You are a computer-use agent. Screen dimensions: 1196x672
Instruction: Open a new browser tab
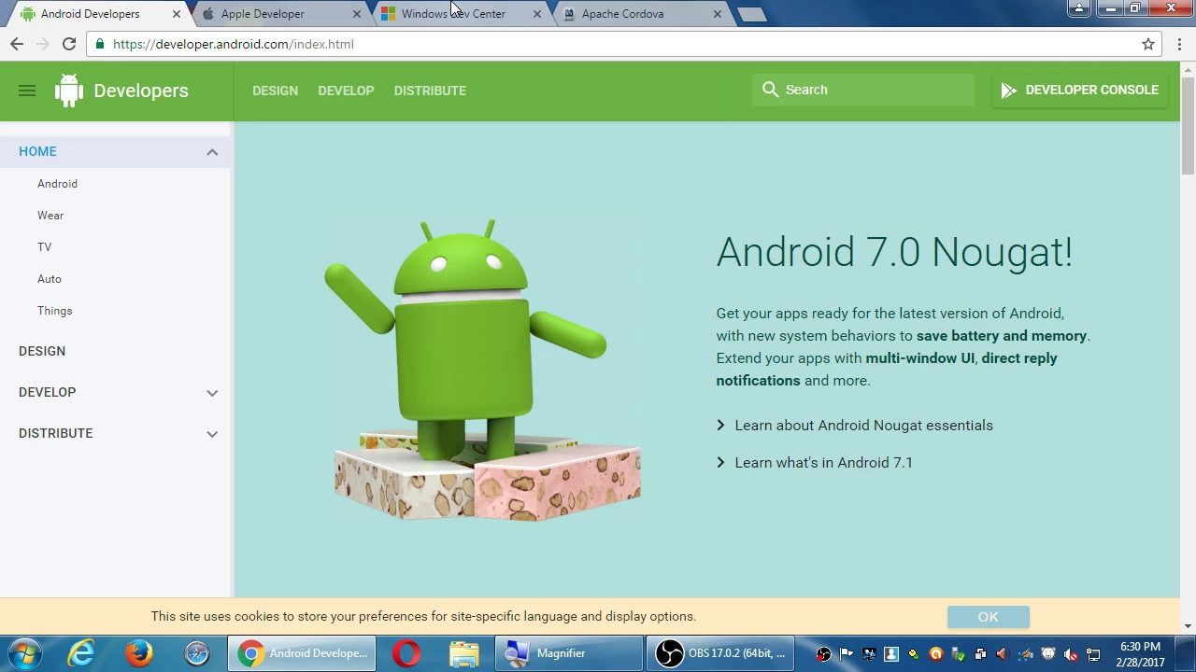752,14
